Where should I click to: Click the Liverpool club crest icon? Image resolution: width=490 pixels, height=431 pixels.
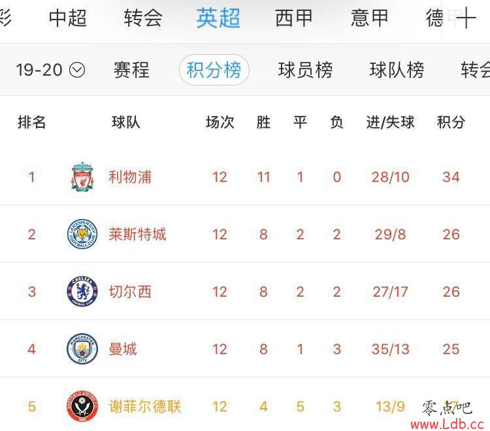point(82,177)
